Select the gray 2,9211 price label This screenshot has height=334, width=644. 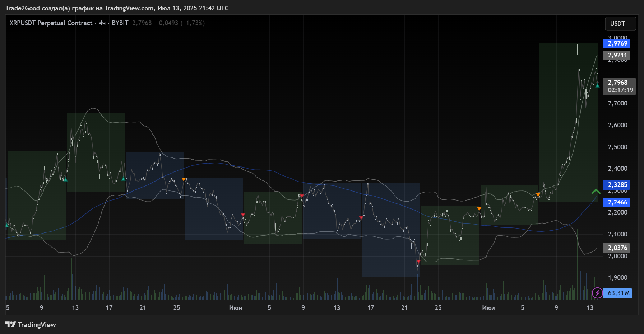[617, 55]
